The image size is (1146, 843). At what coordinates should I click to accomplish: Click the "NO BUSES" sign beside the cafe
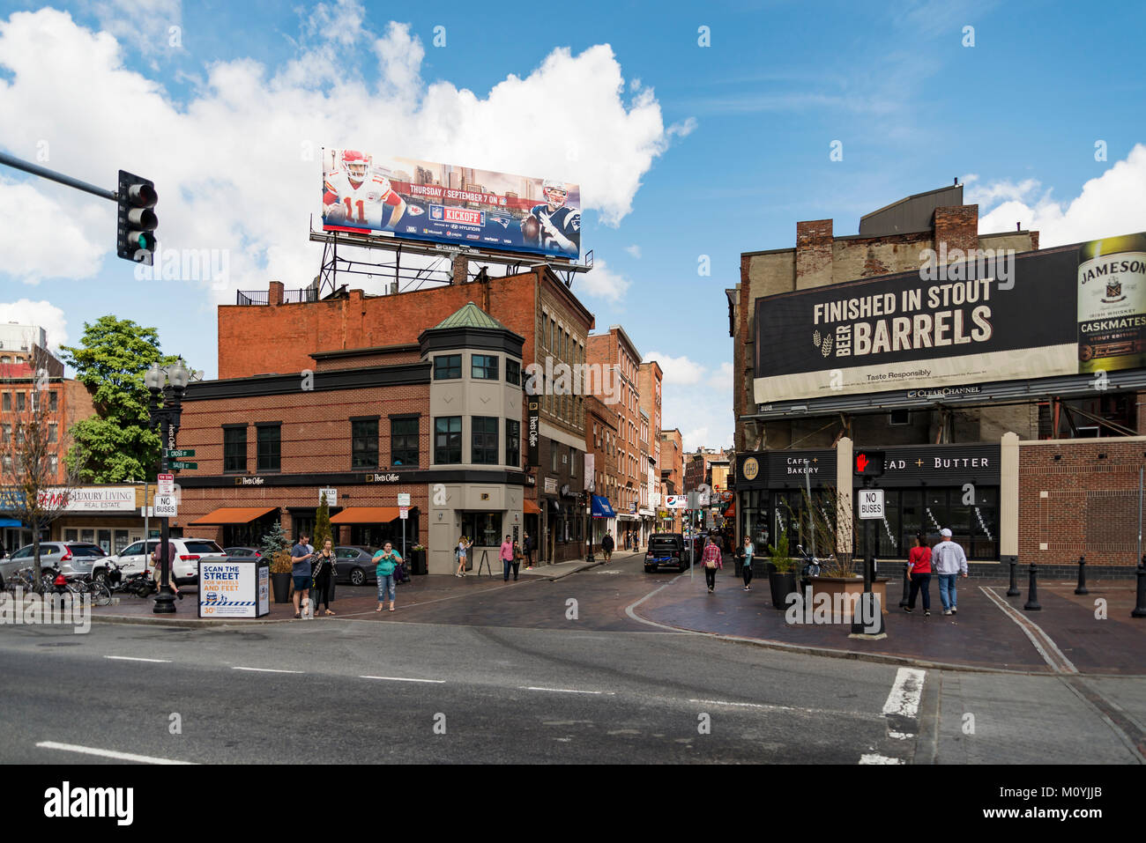pos(870,504)
